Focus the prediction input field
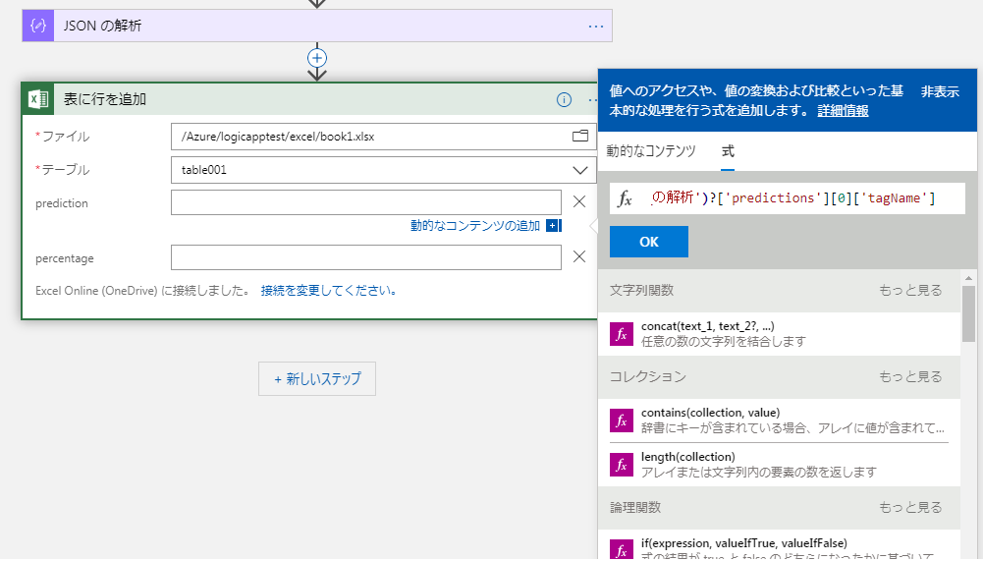 pyautogui.click(x=366, y=202)
